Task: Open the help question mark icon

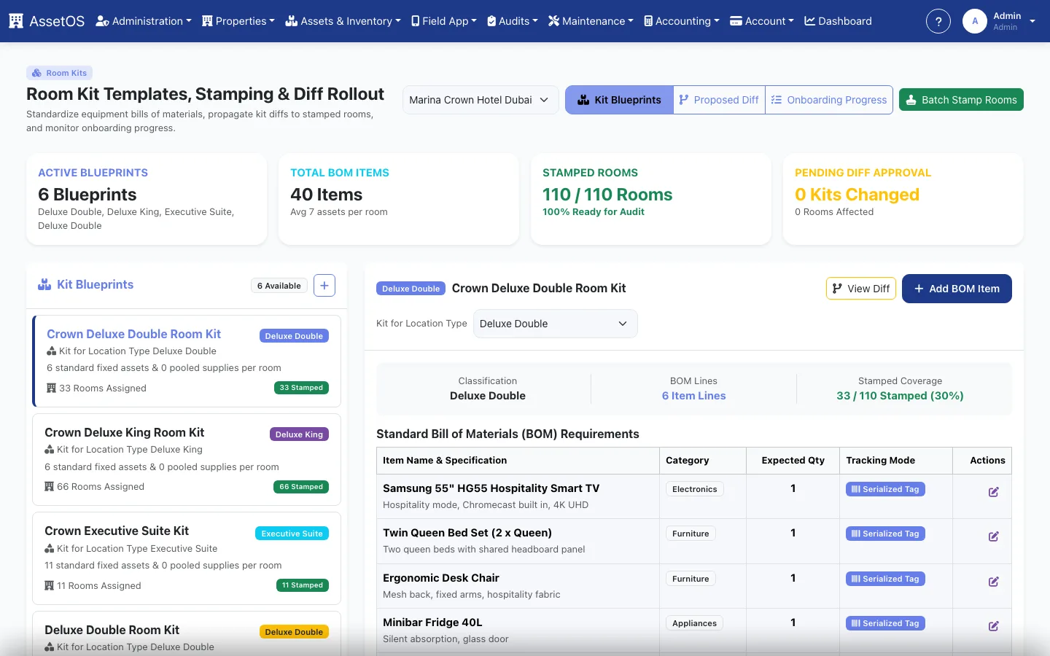Action: (938, 21)
